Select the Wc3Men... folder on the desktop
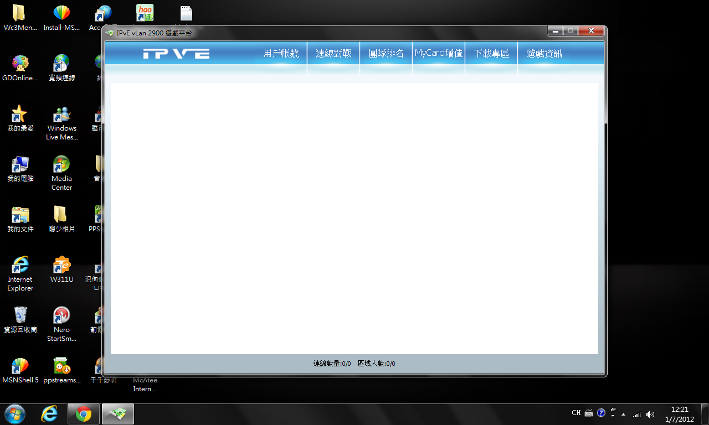Screen dimensions: 709x425 click(20, 18)
